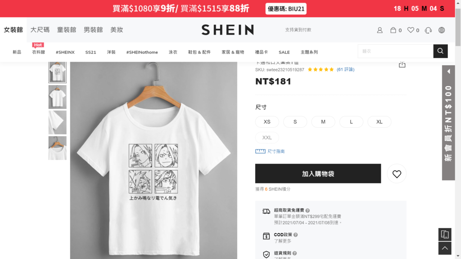Open the user account icon
This screenshot has width=461, height=259.
click(380, 30)
